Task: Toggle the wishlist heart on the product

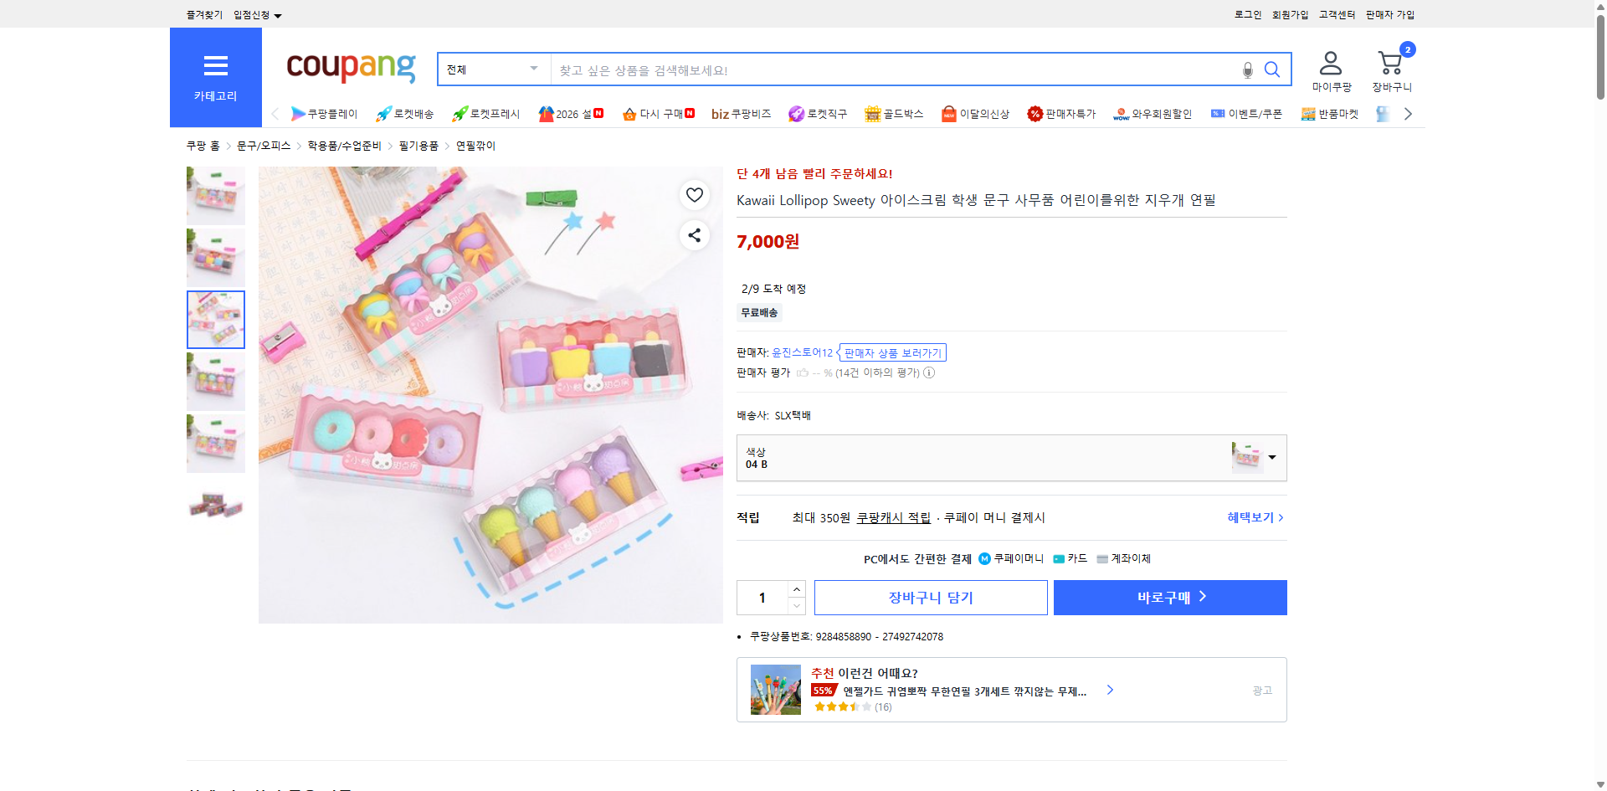Action: 694,195
